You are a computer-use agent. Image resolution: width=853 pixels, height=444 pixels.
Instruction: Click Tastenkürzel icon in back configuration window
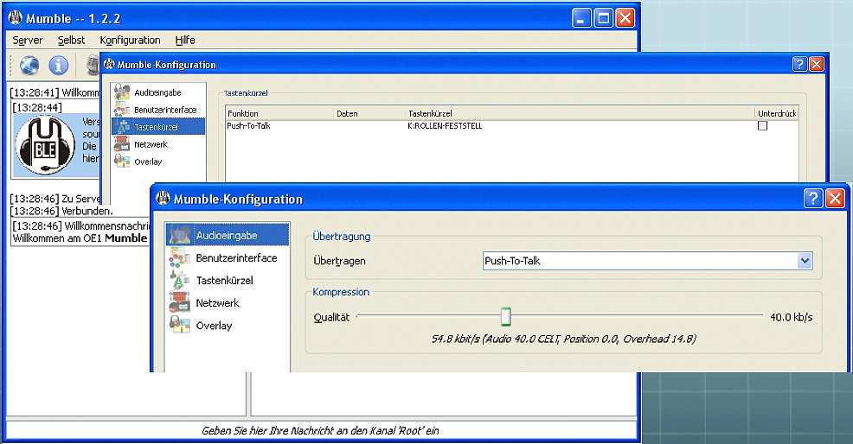point(122,127)
